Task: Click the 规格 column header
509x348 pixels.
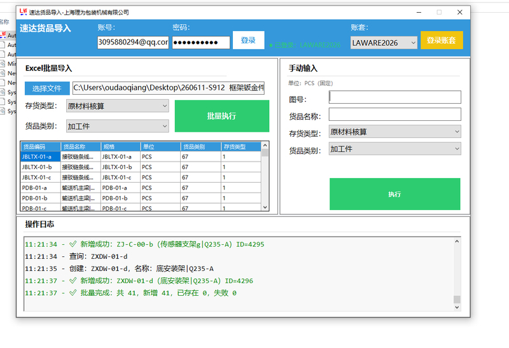Action: tap(120, 147)
